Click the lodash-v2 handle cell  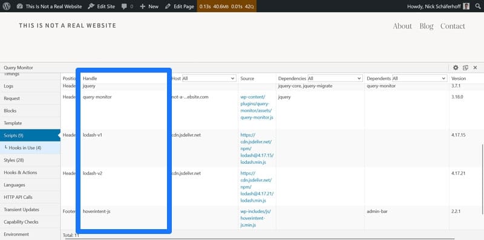click(93, 174)
